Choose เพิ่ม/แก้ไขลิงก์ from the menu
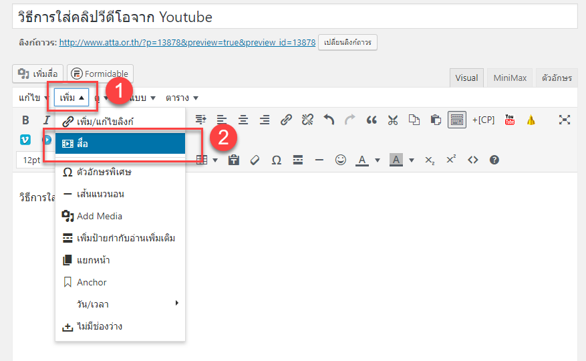This screenshot has width=586, height=361. (x=120, y=122)
